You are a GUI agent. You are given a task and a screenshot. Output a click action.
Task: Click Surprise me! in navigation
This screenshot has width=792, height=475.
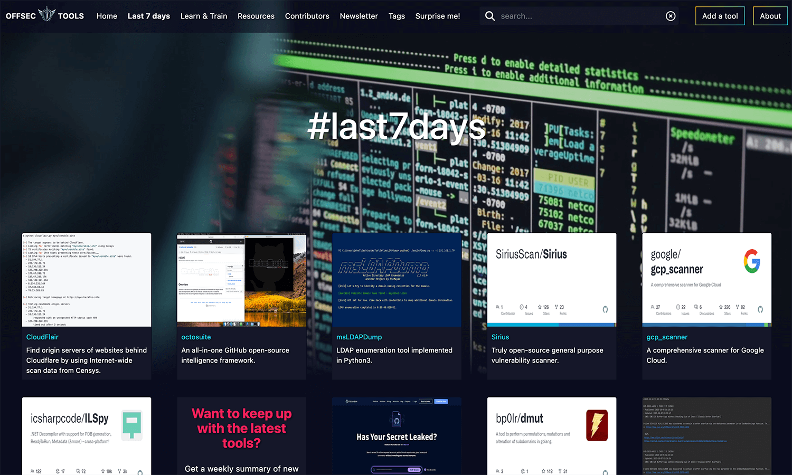pos(438,16)
